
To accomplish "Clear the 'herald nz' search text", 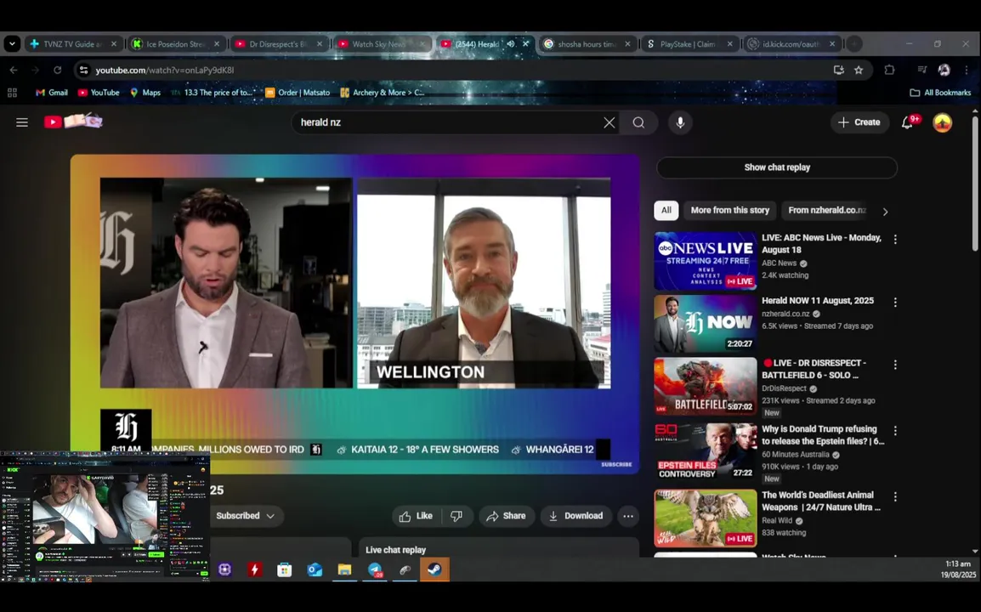I will click(x=610, y=122).
